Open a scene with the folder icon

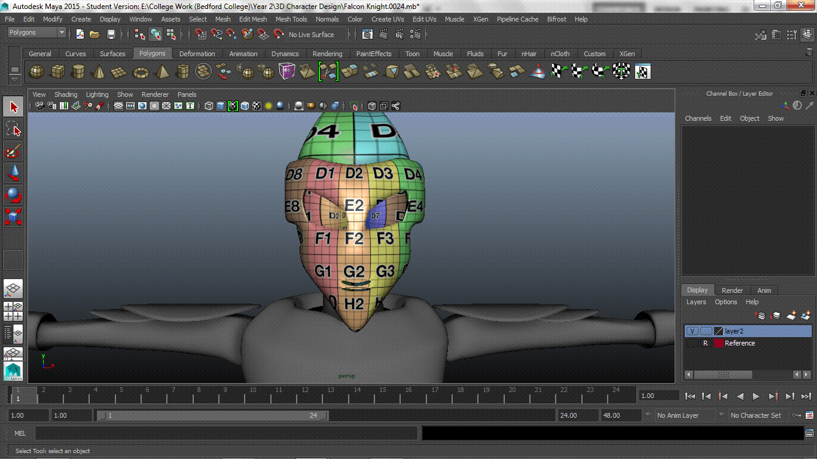coord(94,35)
